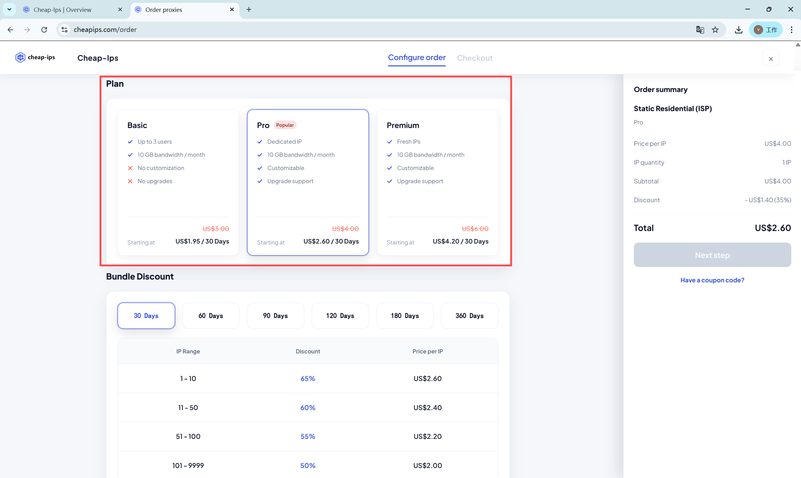Viewport: 801px width, 478px height.
Task: Choose the 90 Days bundle option
Action: pos(275,316)
